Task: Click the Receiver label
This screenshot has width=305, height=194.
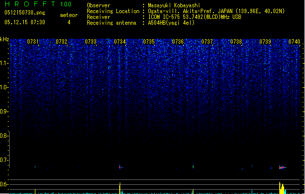Action: pos(98,17)
